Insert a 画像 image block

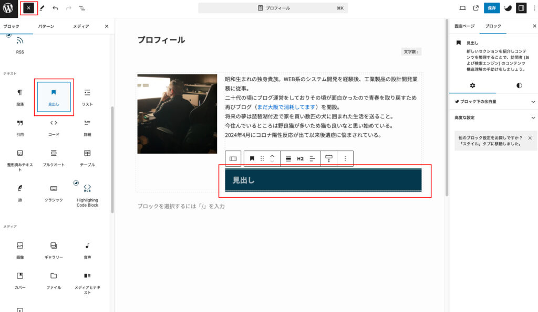coord(20,250)
